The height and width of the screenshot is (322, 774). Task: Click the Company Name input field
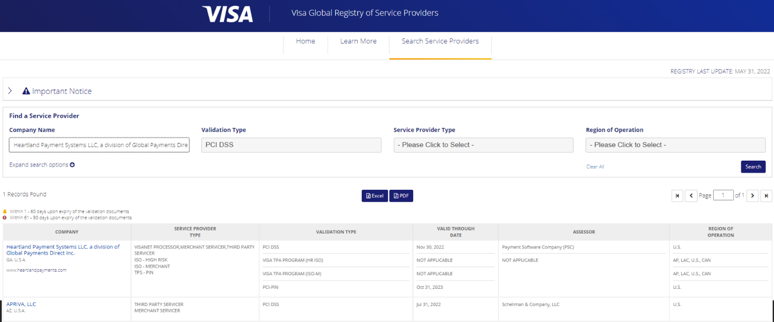[99, 145]
